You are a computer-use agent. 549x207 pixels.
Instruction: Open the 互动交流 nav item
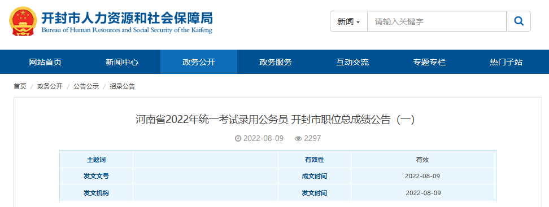tap(352, 62)
